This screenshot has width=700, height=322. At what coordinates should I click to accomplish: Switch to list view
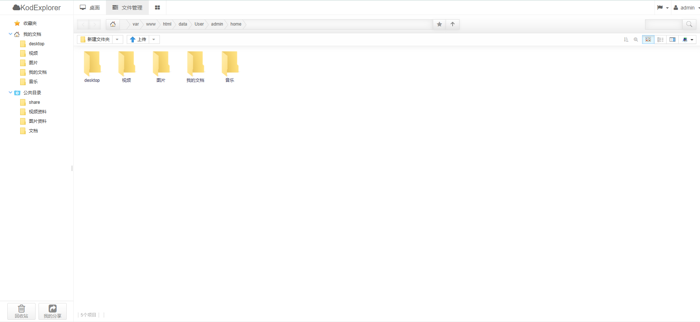660,39
